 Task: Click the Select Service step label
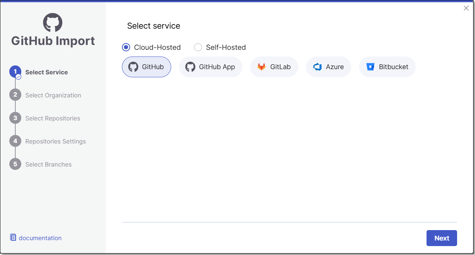click(47, 72)
